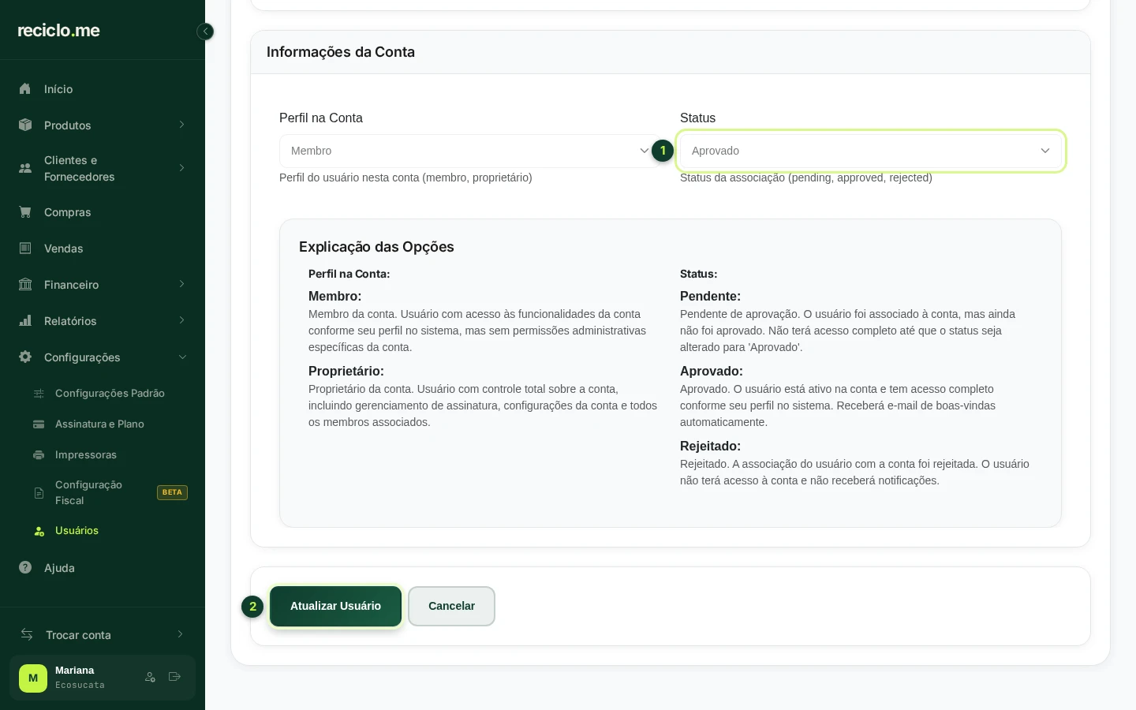
Task: Click the Clientes e Fornecedores people icon
Action: pyautogui.click(x=25, y=168)
